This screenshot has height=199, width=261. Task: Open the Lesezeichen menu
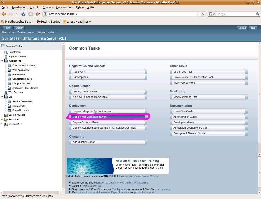(65, 7)
